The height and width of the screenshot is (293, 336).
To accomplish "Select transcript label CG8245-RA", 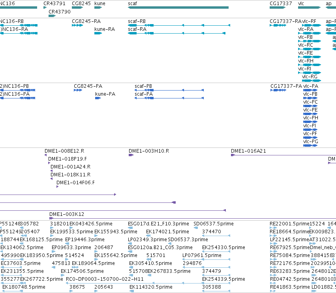I will (86, 21).
